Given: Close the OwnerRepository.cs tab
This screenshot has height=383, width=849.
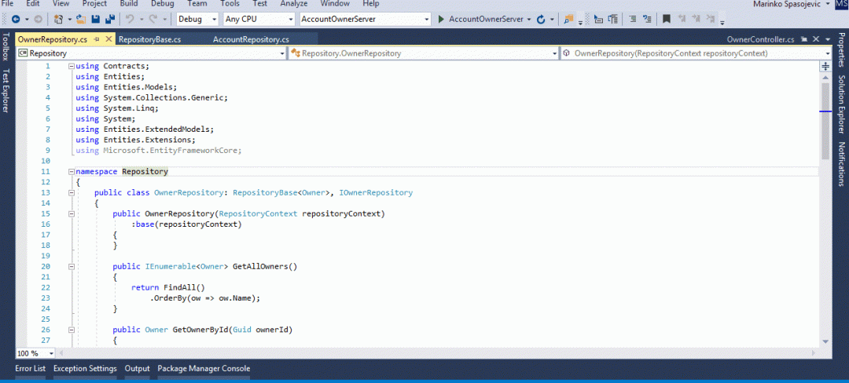Looking at the screenshot, I should [x=108, y=38].
